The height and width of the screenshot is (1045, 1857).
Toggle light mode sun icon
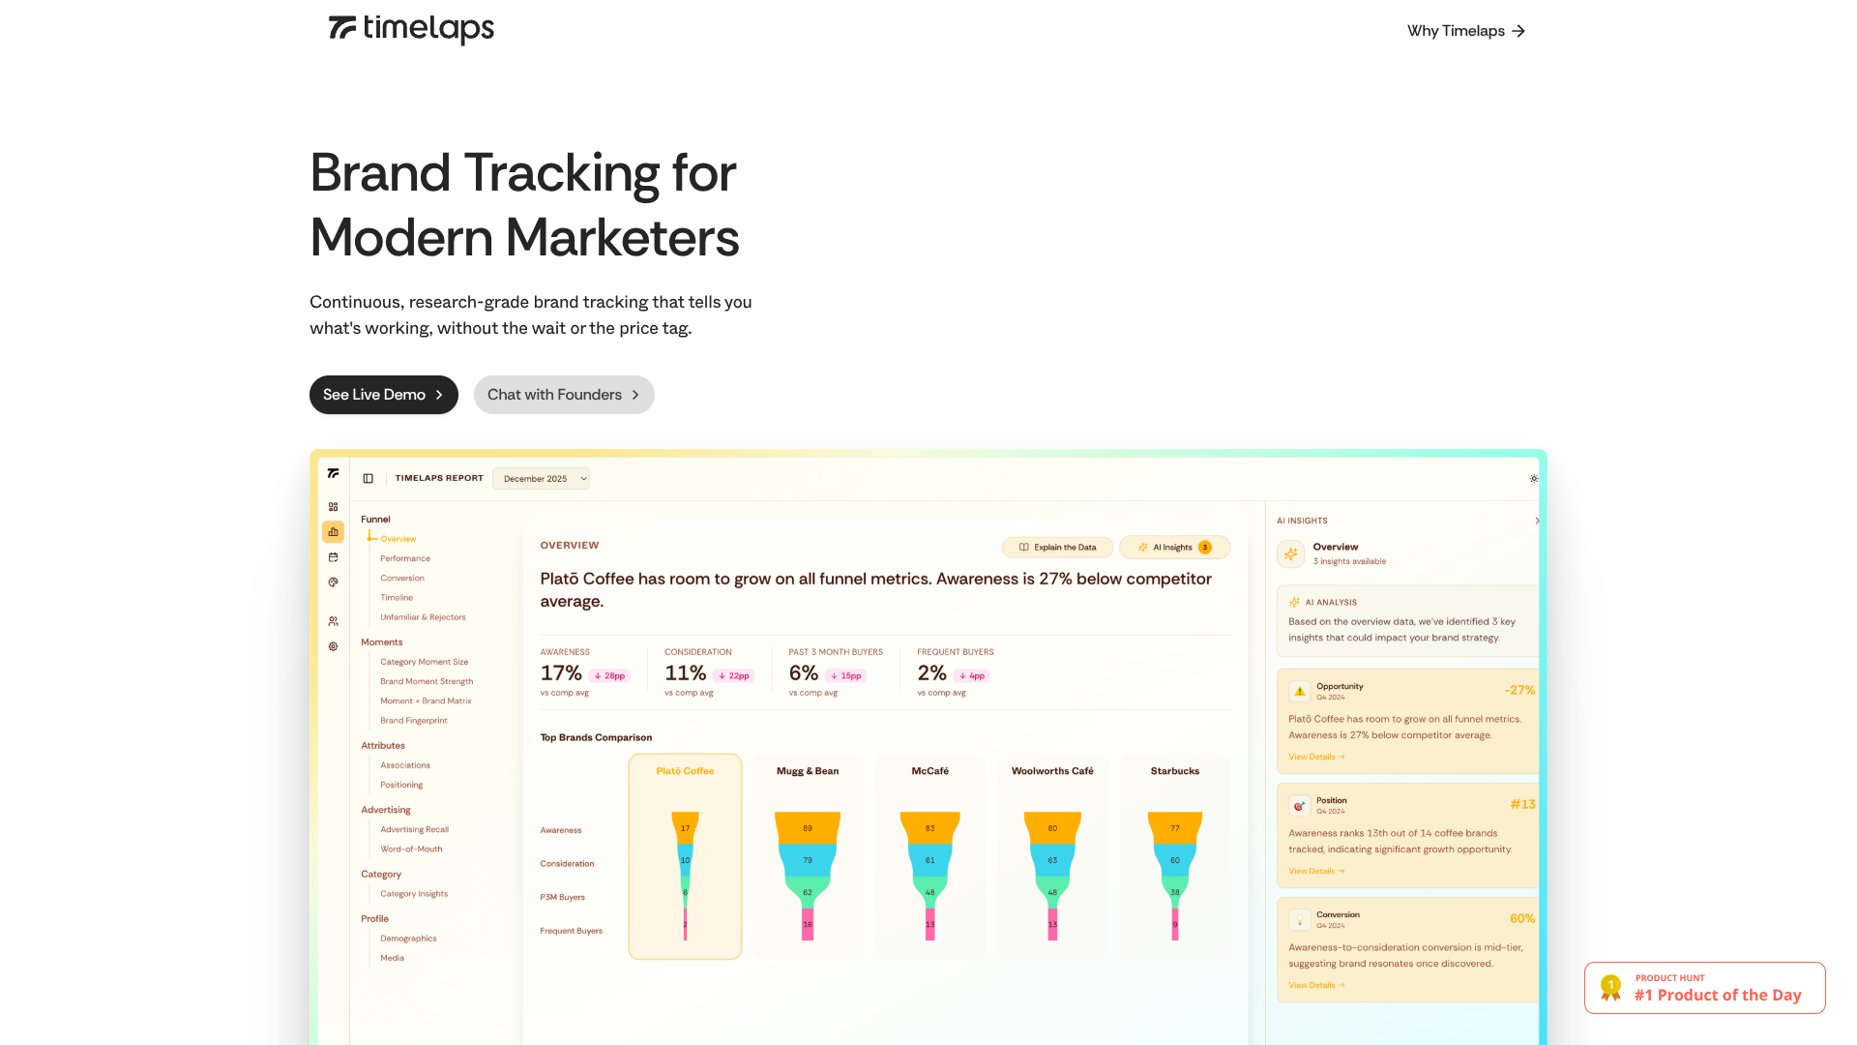coord(1533,479)
